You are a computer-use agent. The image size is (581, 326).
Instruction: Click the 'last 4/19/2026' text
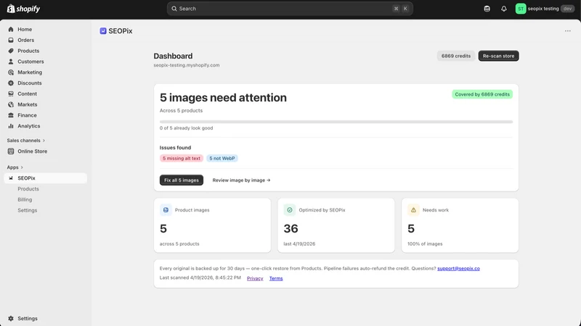(299, 244)
